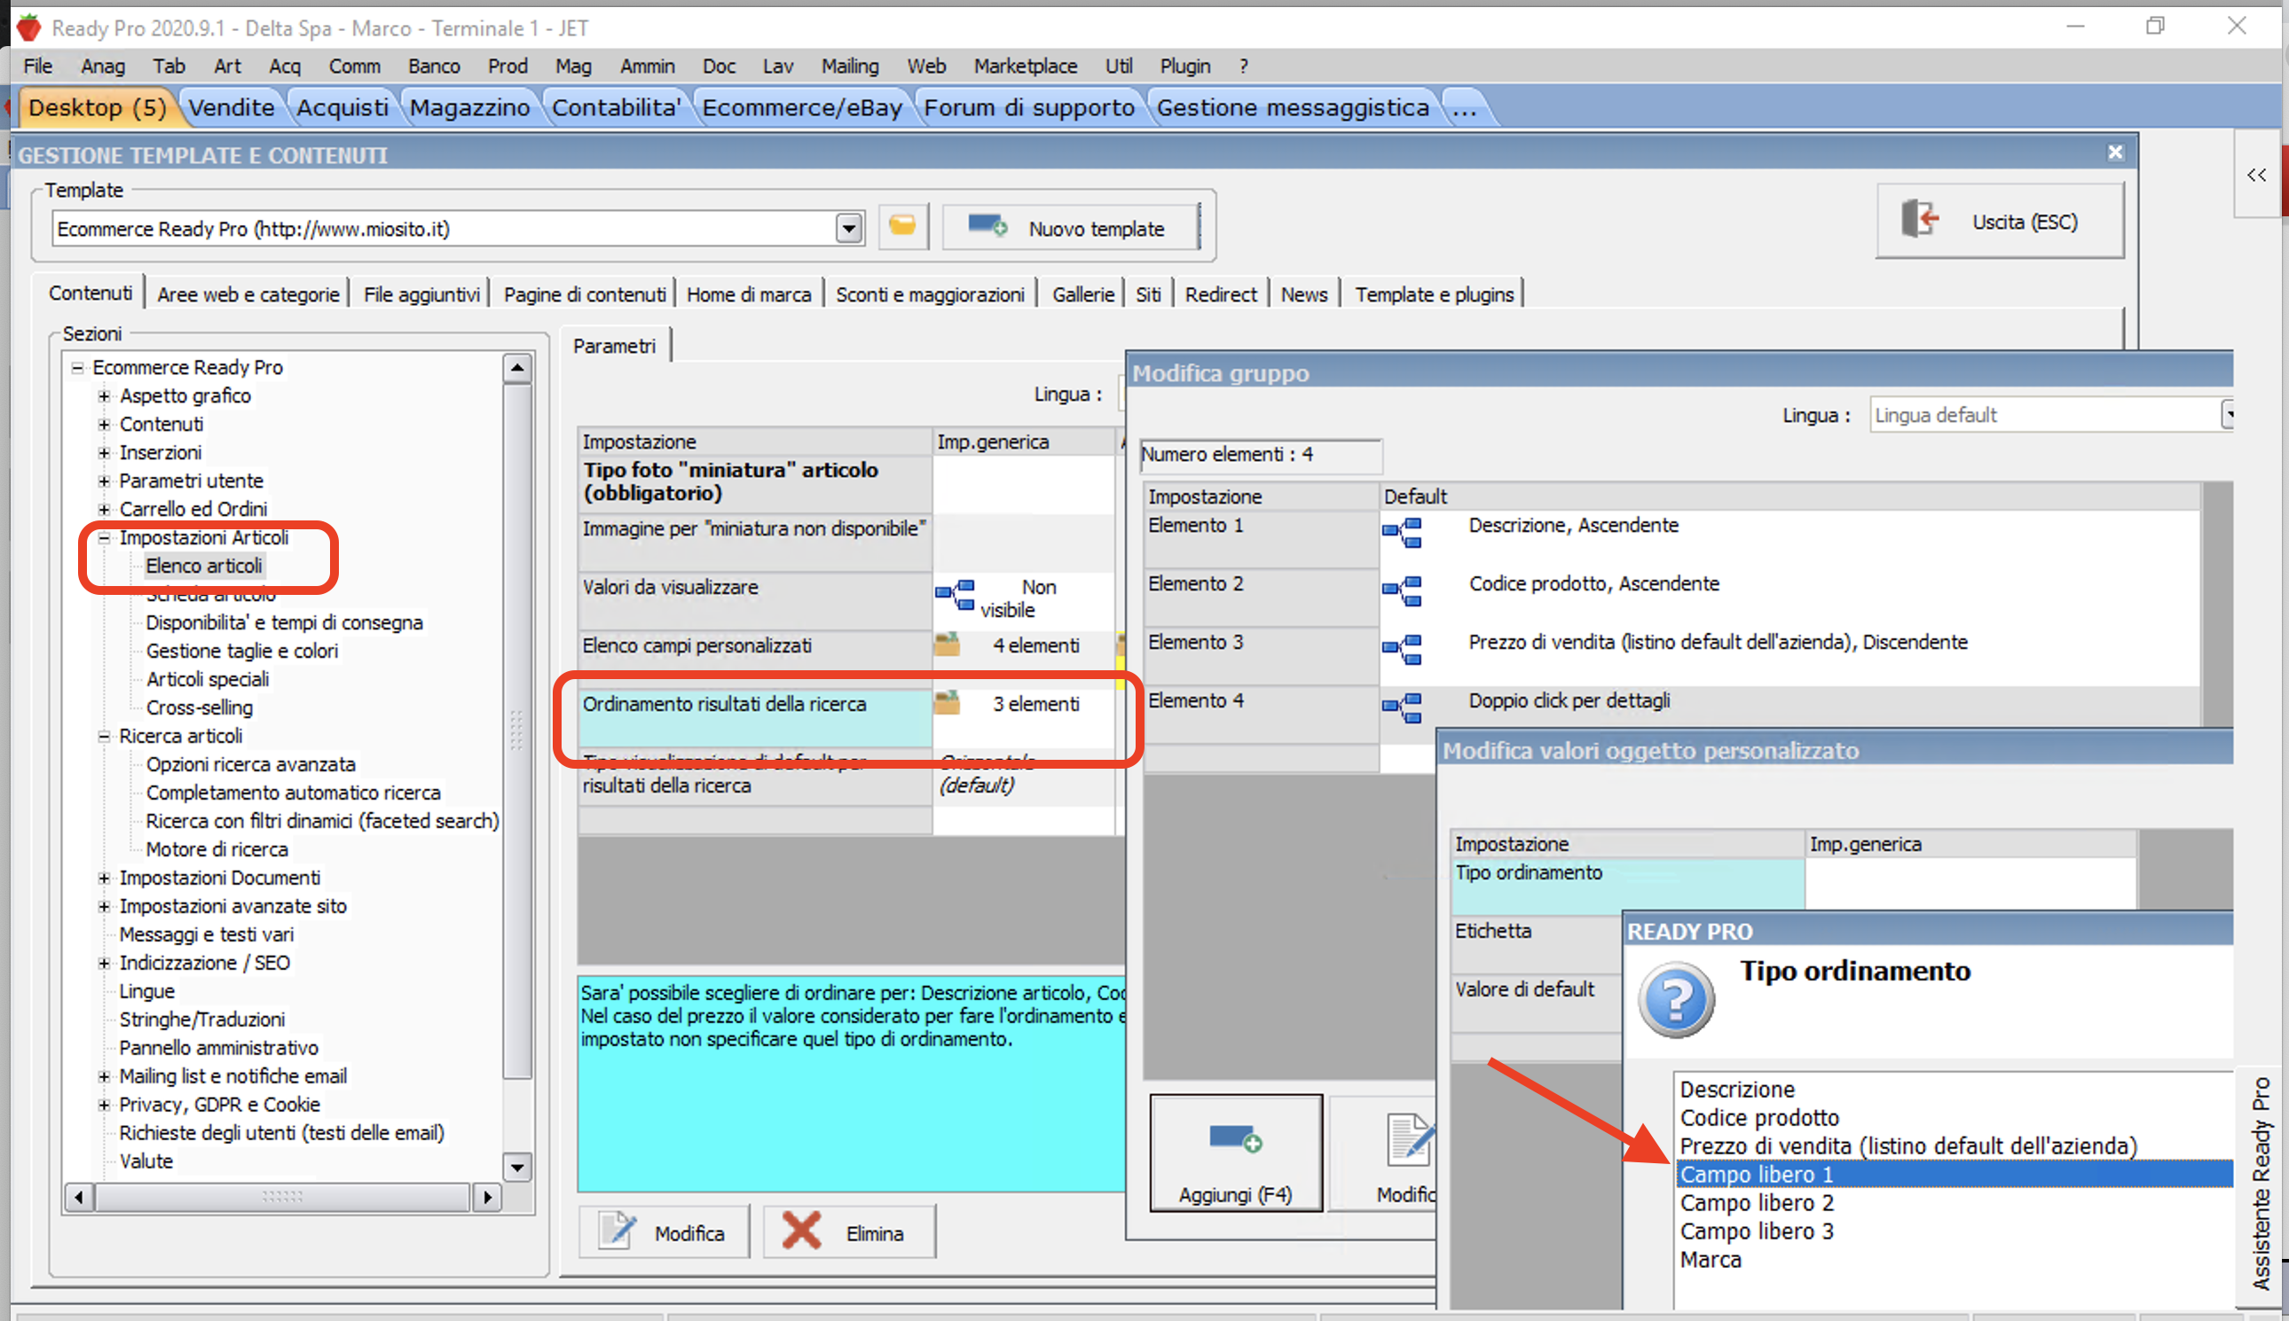
Task: Collapse the Ricerca articoli tree node
Action: [x=104, y=736]
